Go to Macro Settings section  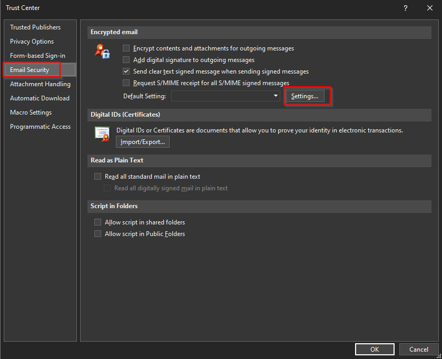31,112
